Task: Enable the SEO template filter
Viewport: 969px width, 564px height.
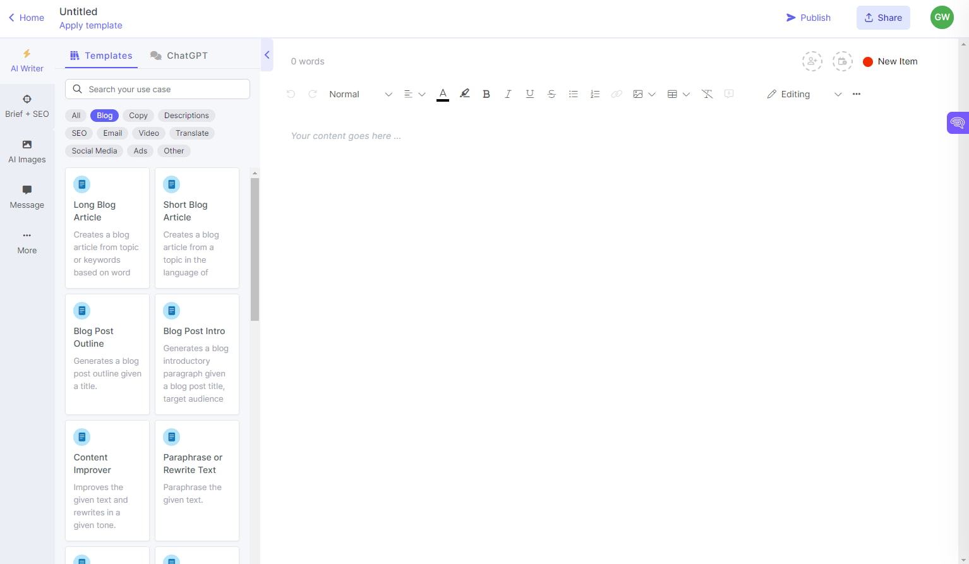Action: coord(78,133)
